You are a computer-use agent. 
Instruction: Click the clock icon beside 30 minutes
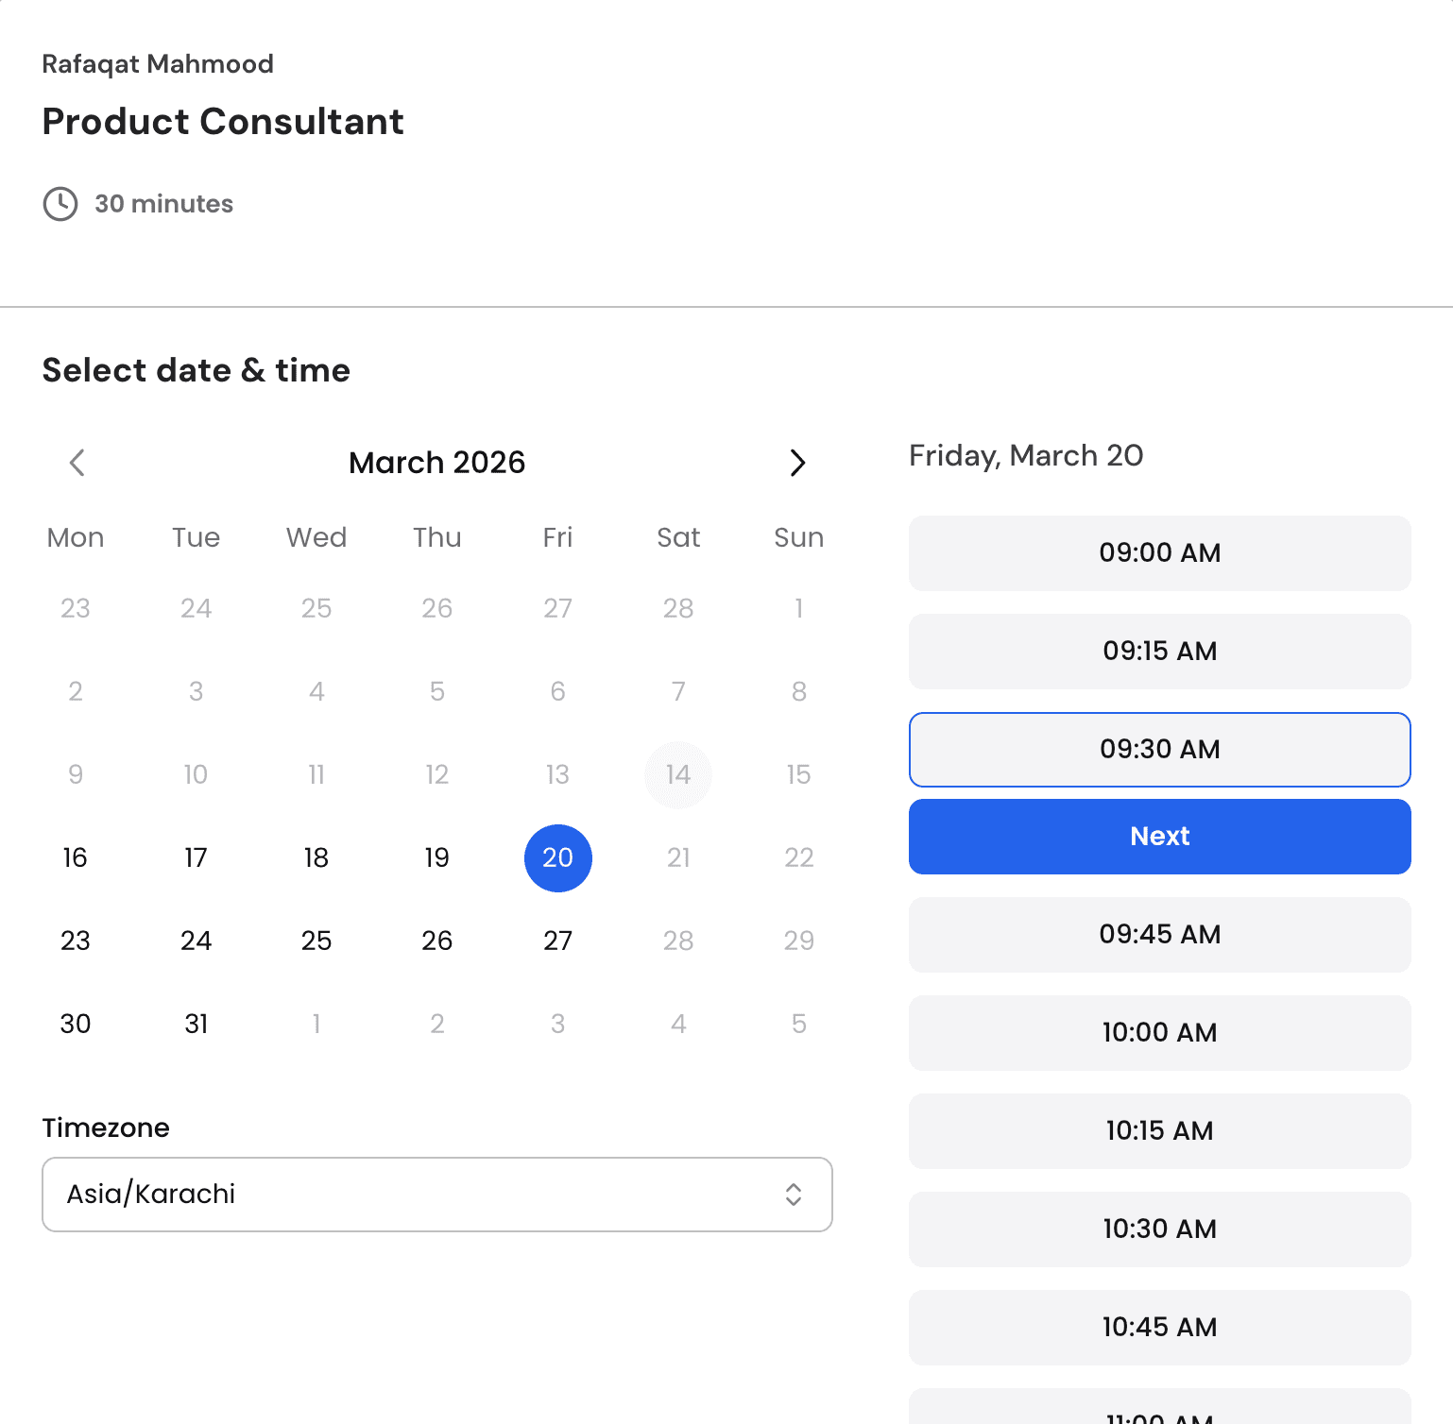coord(60,203)
